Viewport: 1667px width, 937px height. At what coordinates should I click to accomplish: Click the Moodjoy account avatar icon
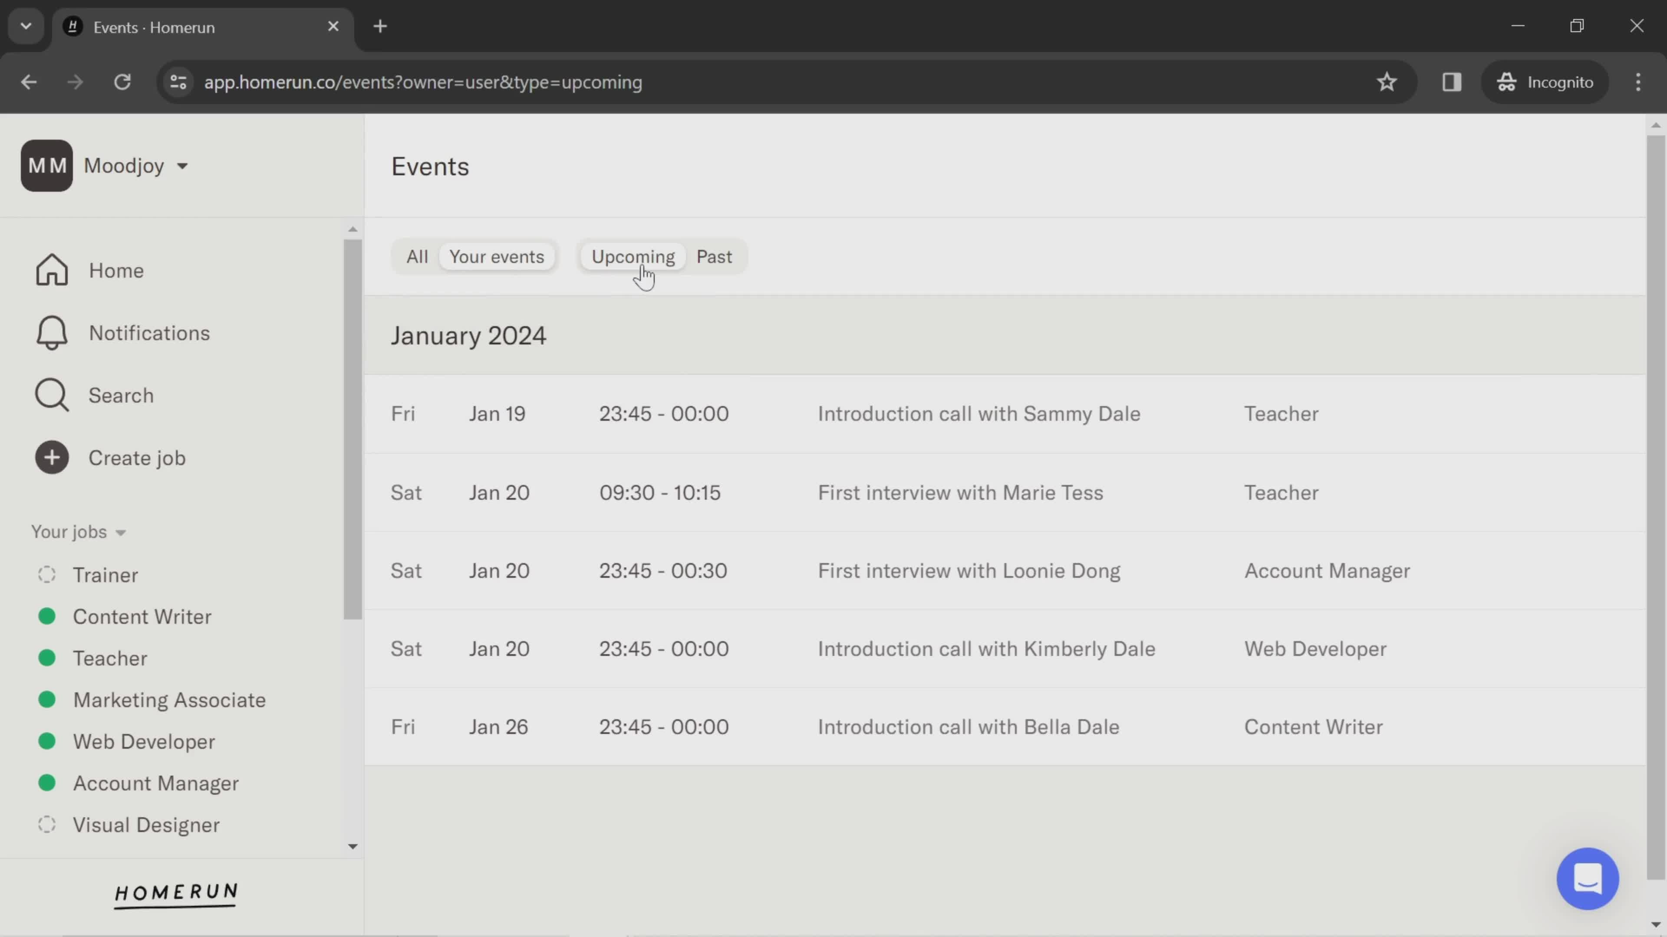tap(47, 165)
